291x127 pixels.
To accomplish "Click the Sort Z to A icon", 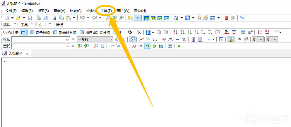I will pyautogui.click(x=182, y=32).
